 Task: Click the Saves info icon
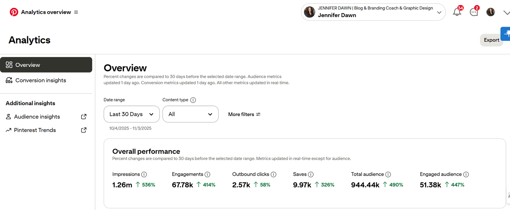coord(311,174)
